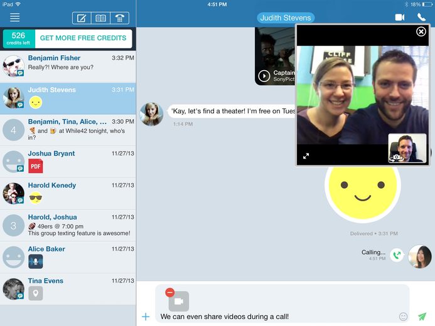The height and width of the screenshot is (326, 435).
Task: Click GET MORE FREE CREDITS
Action: tap(83, 38)
